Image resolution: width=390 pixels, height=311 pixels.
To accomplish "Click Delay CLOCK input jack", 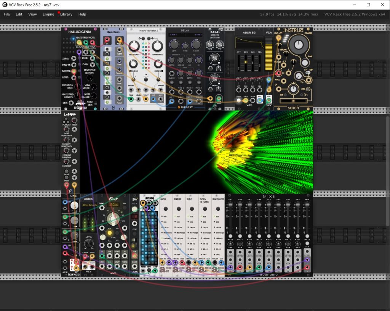I will click(x=172, y=74).
